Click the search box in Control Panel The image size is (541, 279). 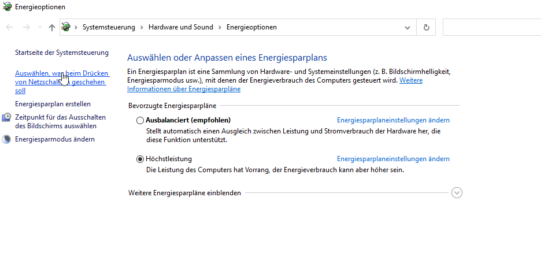(x=491, y=27)
